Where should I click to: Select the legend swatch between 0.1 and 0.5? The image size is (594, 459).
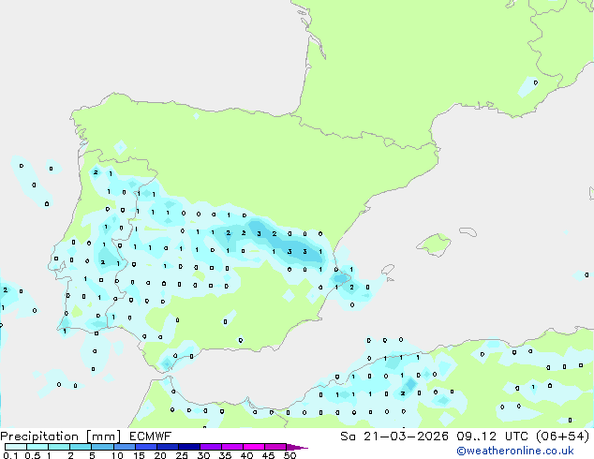(x=16, y=447)
